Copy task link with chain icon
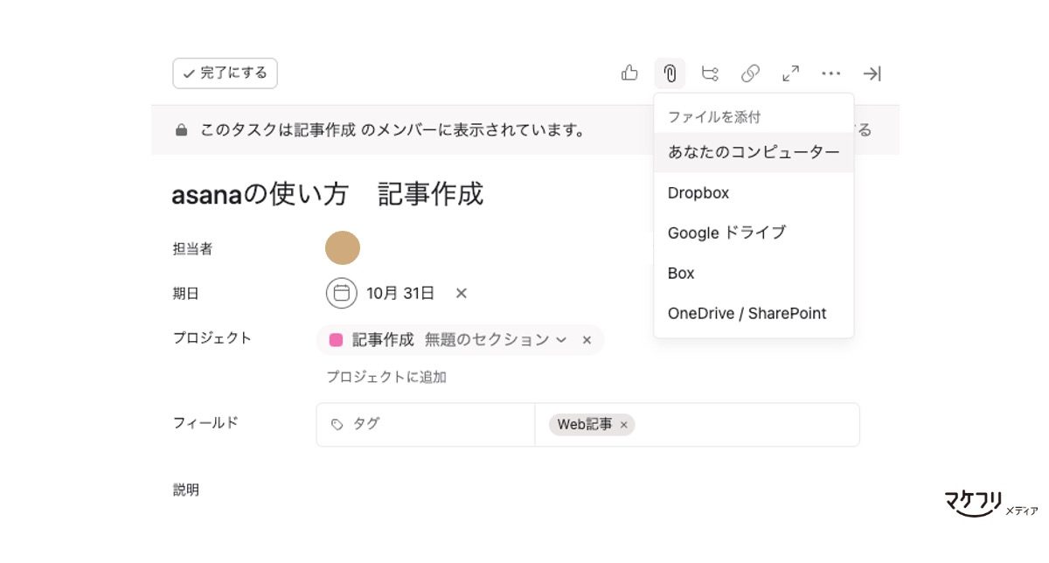Screen dimensions: 1049x563 point(750,73)
